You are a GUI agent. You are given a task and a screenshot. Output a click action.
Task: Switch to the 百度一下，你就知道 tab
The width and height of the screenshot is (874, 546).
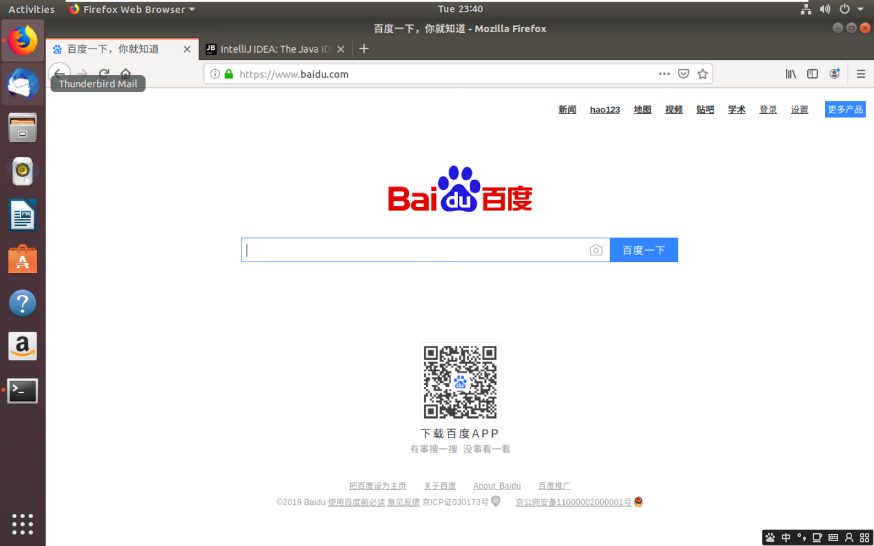pos(122,49)
